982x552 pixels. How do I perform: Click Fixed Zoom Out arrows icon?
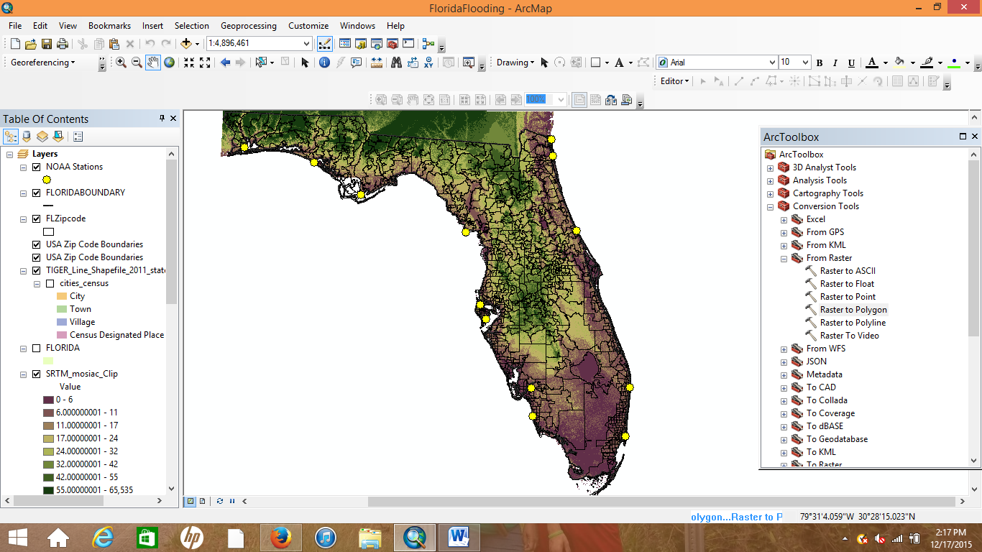205,63
